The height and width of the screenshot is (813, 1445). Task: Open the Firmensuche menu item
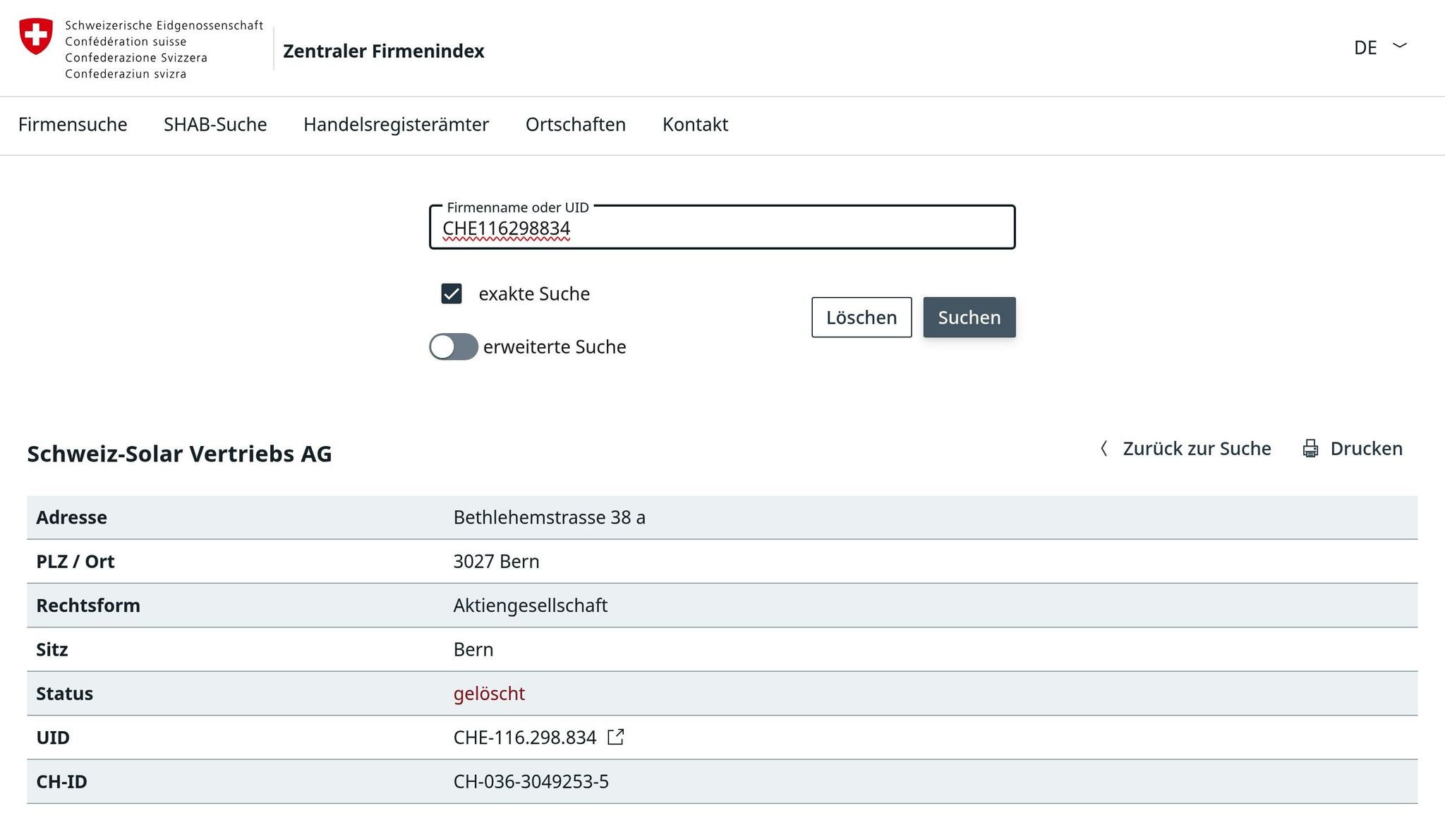pyautogui.click(x=73, y=124)
